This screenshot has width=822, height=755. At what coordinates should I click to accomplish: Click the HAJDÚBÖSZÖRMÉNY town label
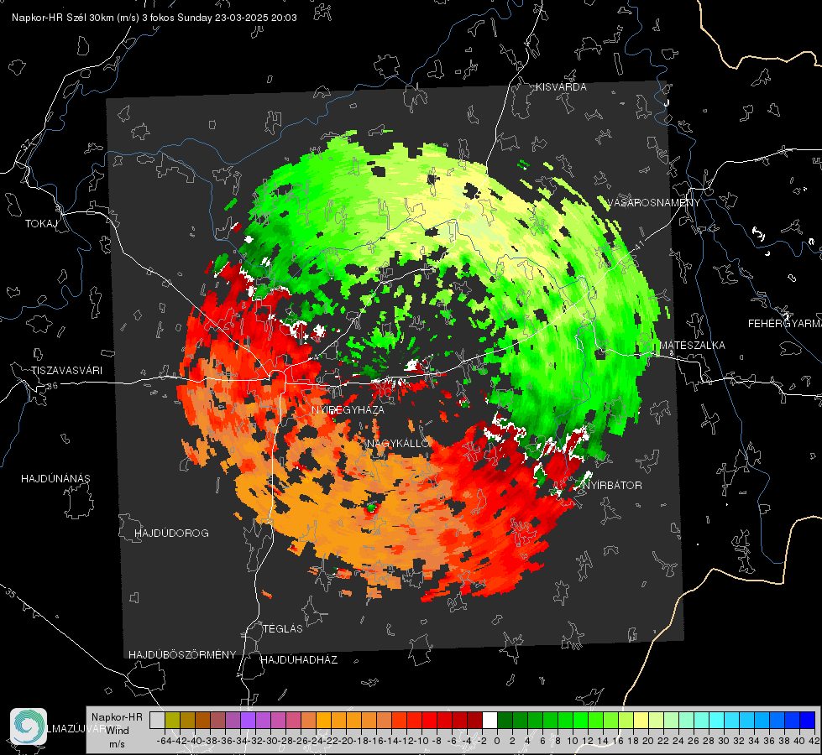click(182, 654)
